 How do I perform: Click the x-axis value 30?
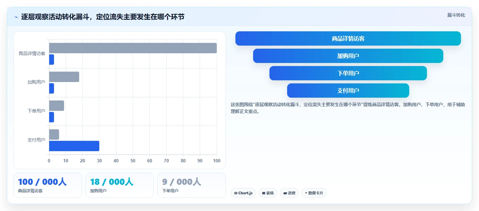[x=99, y=161]
